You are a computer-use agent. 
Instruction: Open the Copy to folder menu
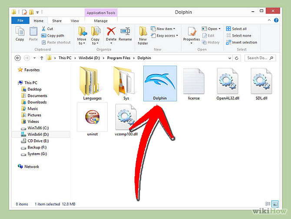tap(95, 36)
